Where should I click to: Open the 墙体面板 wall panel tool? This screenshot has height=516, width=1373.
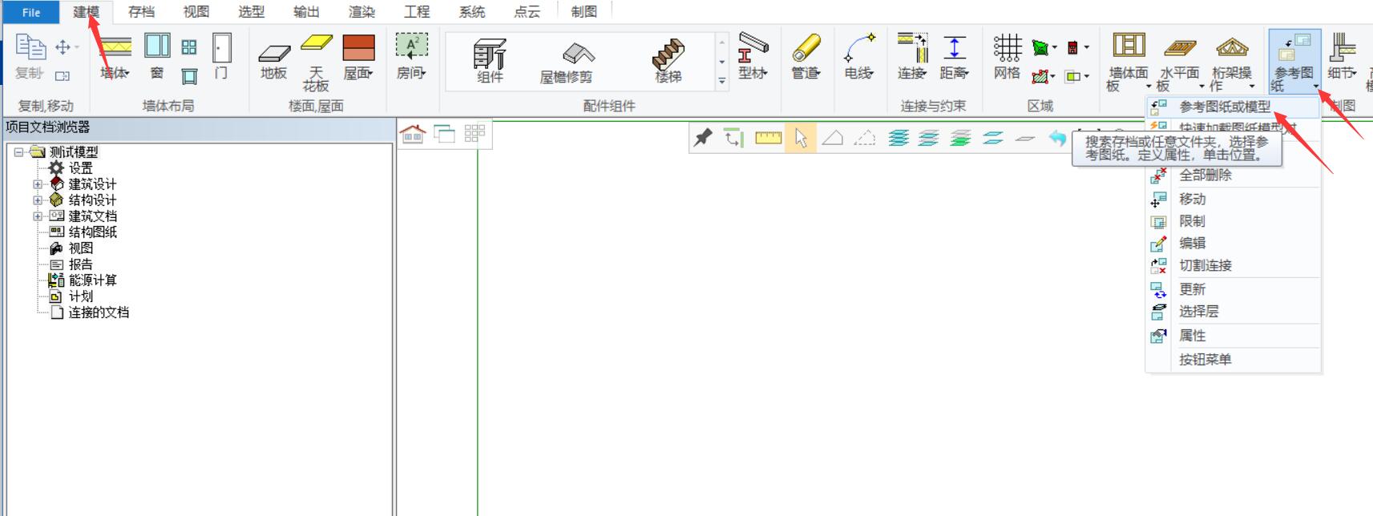(x=1129, y=61)
